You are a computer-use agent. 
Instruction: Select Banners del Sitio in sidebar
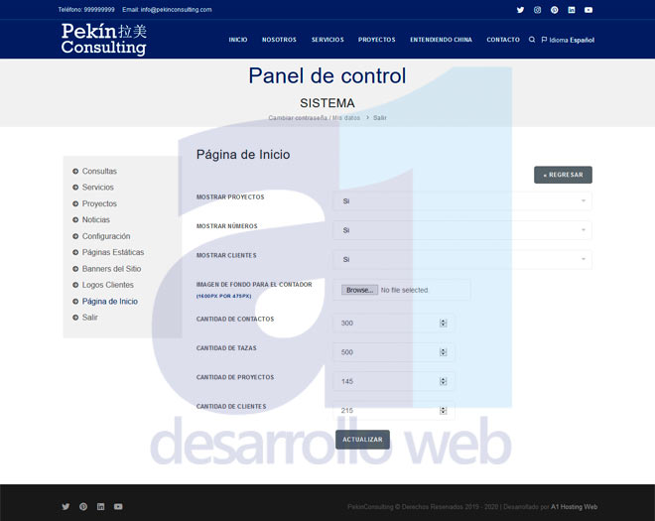pos(111,269)
